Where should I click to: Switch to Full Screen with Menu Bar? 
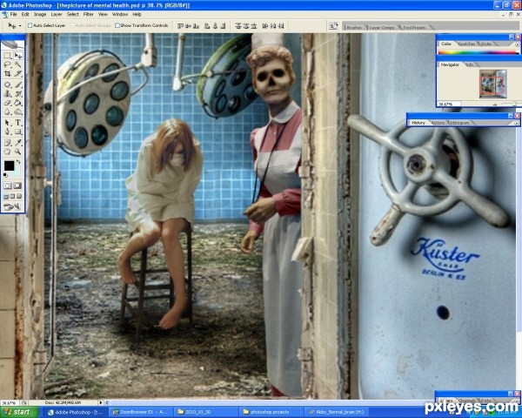(x=12, y=197)
